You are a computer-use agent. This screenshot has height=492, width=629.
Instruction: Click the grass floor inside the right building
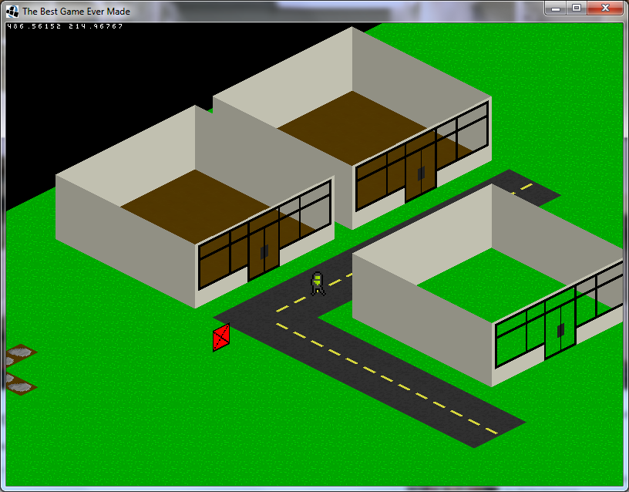pyautogui.click(x=492, y=285)
